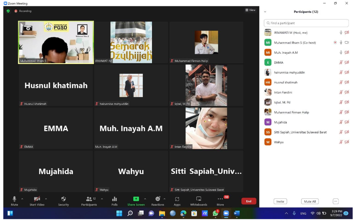This screenshot has height=222, width=355.
Task: Open the Windows Start button in taskbar
Action: (x=119, y=213)
